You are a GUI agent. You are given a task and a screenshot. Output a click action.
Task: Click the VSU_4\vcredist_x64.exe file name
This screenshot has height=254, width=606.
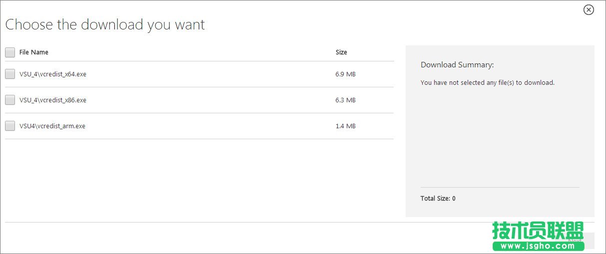coord(53,74)
